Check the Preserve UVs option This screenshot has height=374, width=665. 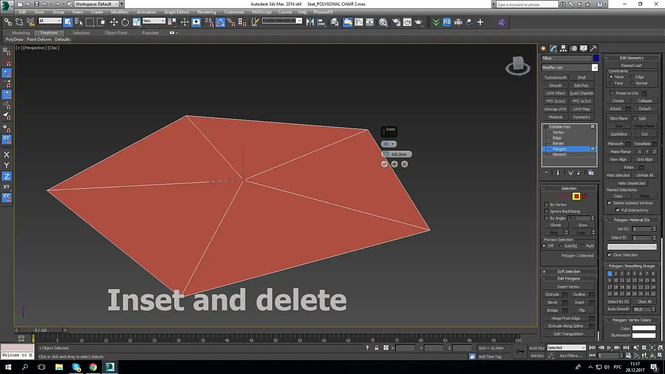click(612, 93)
